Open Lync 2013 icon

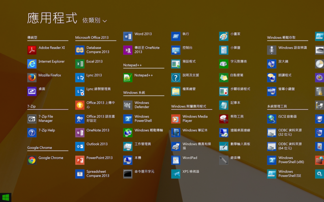coord(80,78)
